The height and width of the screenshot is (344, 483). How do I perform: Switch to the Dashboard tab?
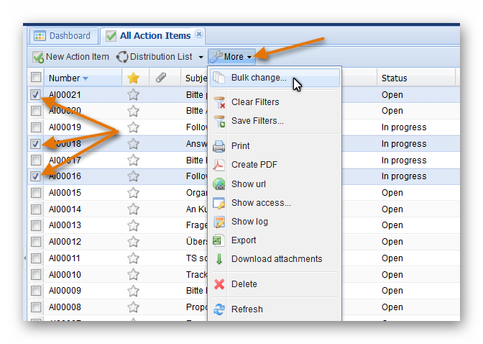[63, 35]
